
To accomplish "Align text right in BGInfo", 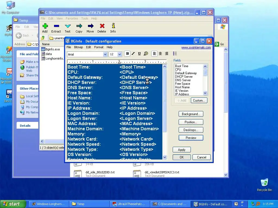I will tap(166, 54).
